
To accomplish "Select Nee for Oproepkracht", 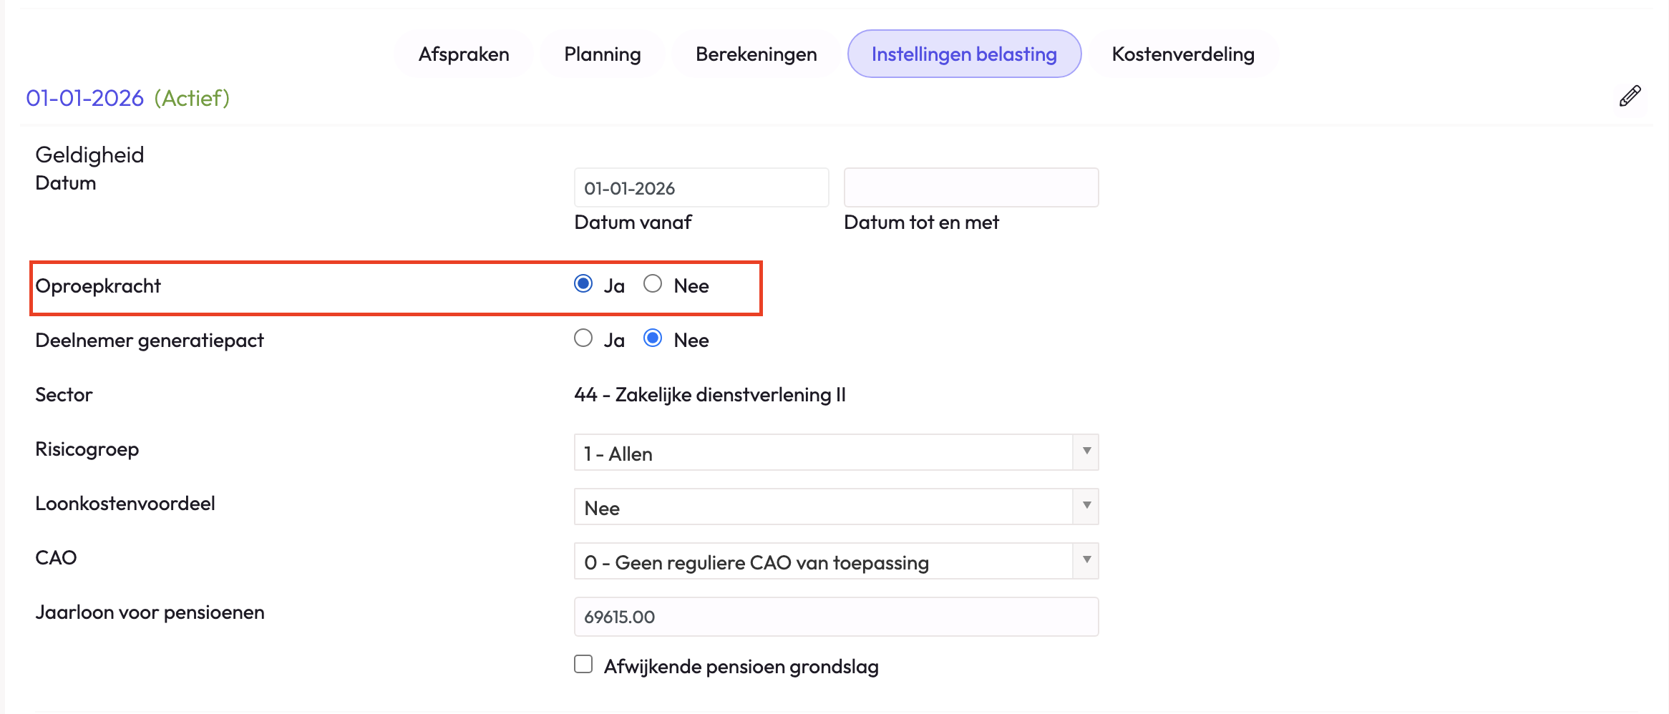I will click(x=652, y=284).
